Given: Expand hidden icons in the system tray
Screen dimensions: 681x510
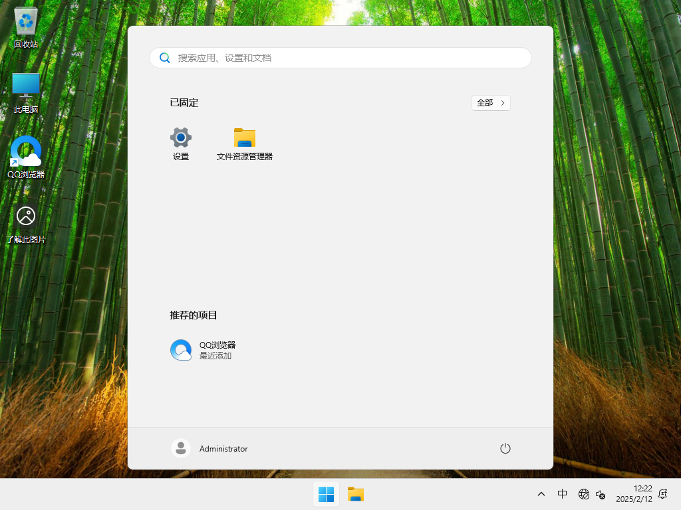Looking at the screenshot, I should coord(541,494).
